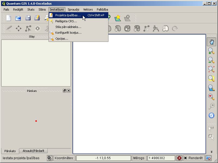Select the Split Features scissors tool
The image size is (218, 163).
click(x=156, y=29)
